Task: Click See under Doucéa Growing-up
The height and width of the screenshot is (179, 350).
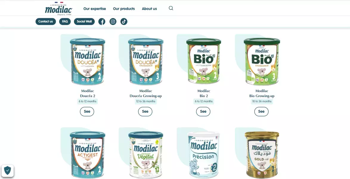Action: click(x=145, y=112)
